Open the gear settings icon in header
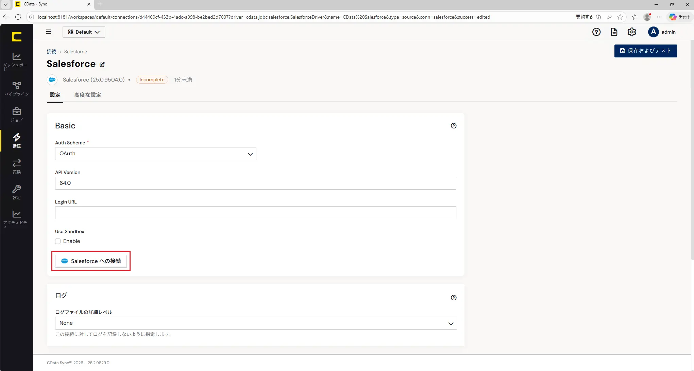Image resolution: width=694 pixels, height=371 pixels. click(x=632, y=32)
